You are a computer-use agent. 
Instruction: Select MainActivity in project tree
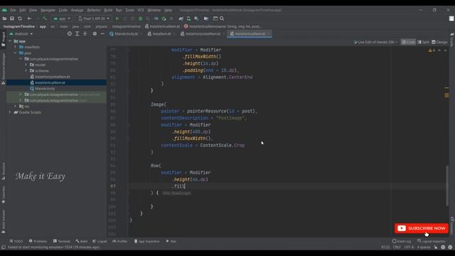point(45,88)
